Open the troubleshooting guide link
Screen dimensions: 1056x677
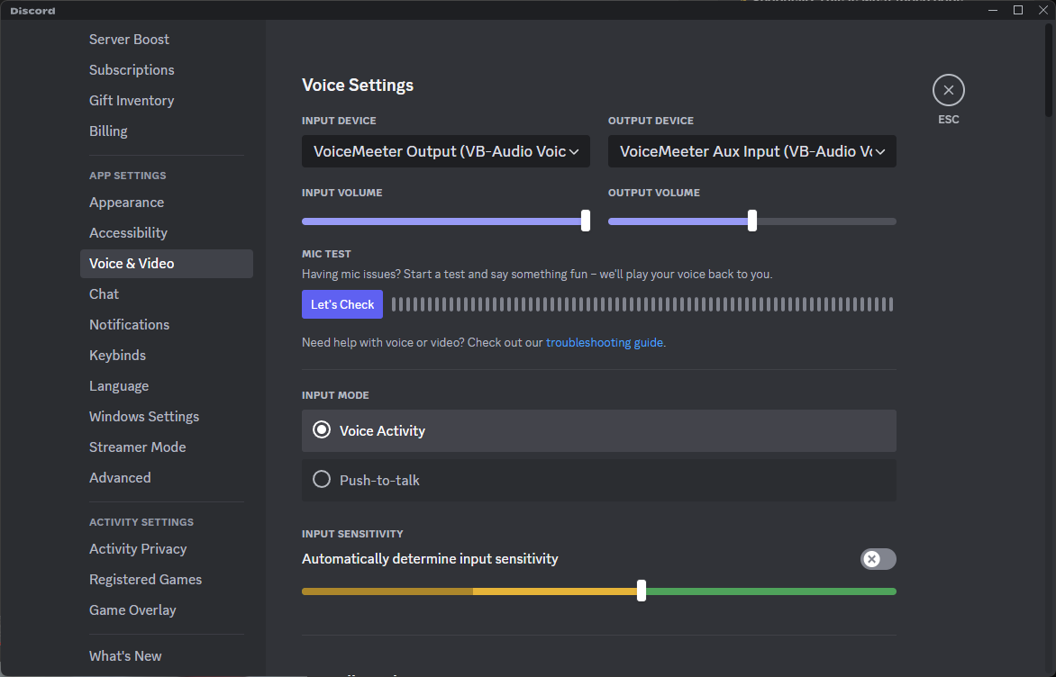[x=604, y=342]
